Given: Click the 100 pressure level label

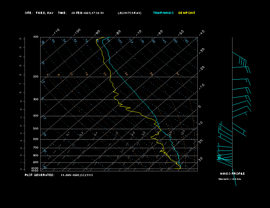Looking at the screenshot, I should 36,37.
